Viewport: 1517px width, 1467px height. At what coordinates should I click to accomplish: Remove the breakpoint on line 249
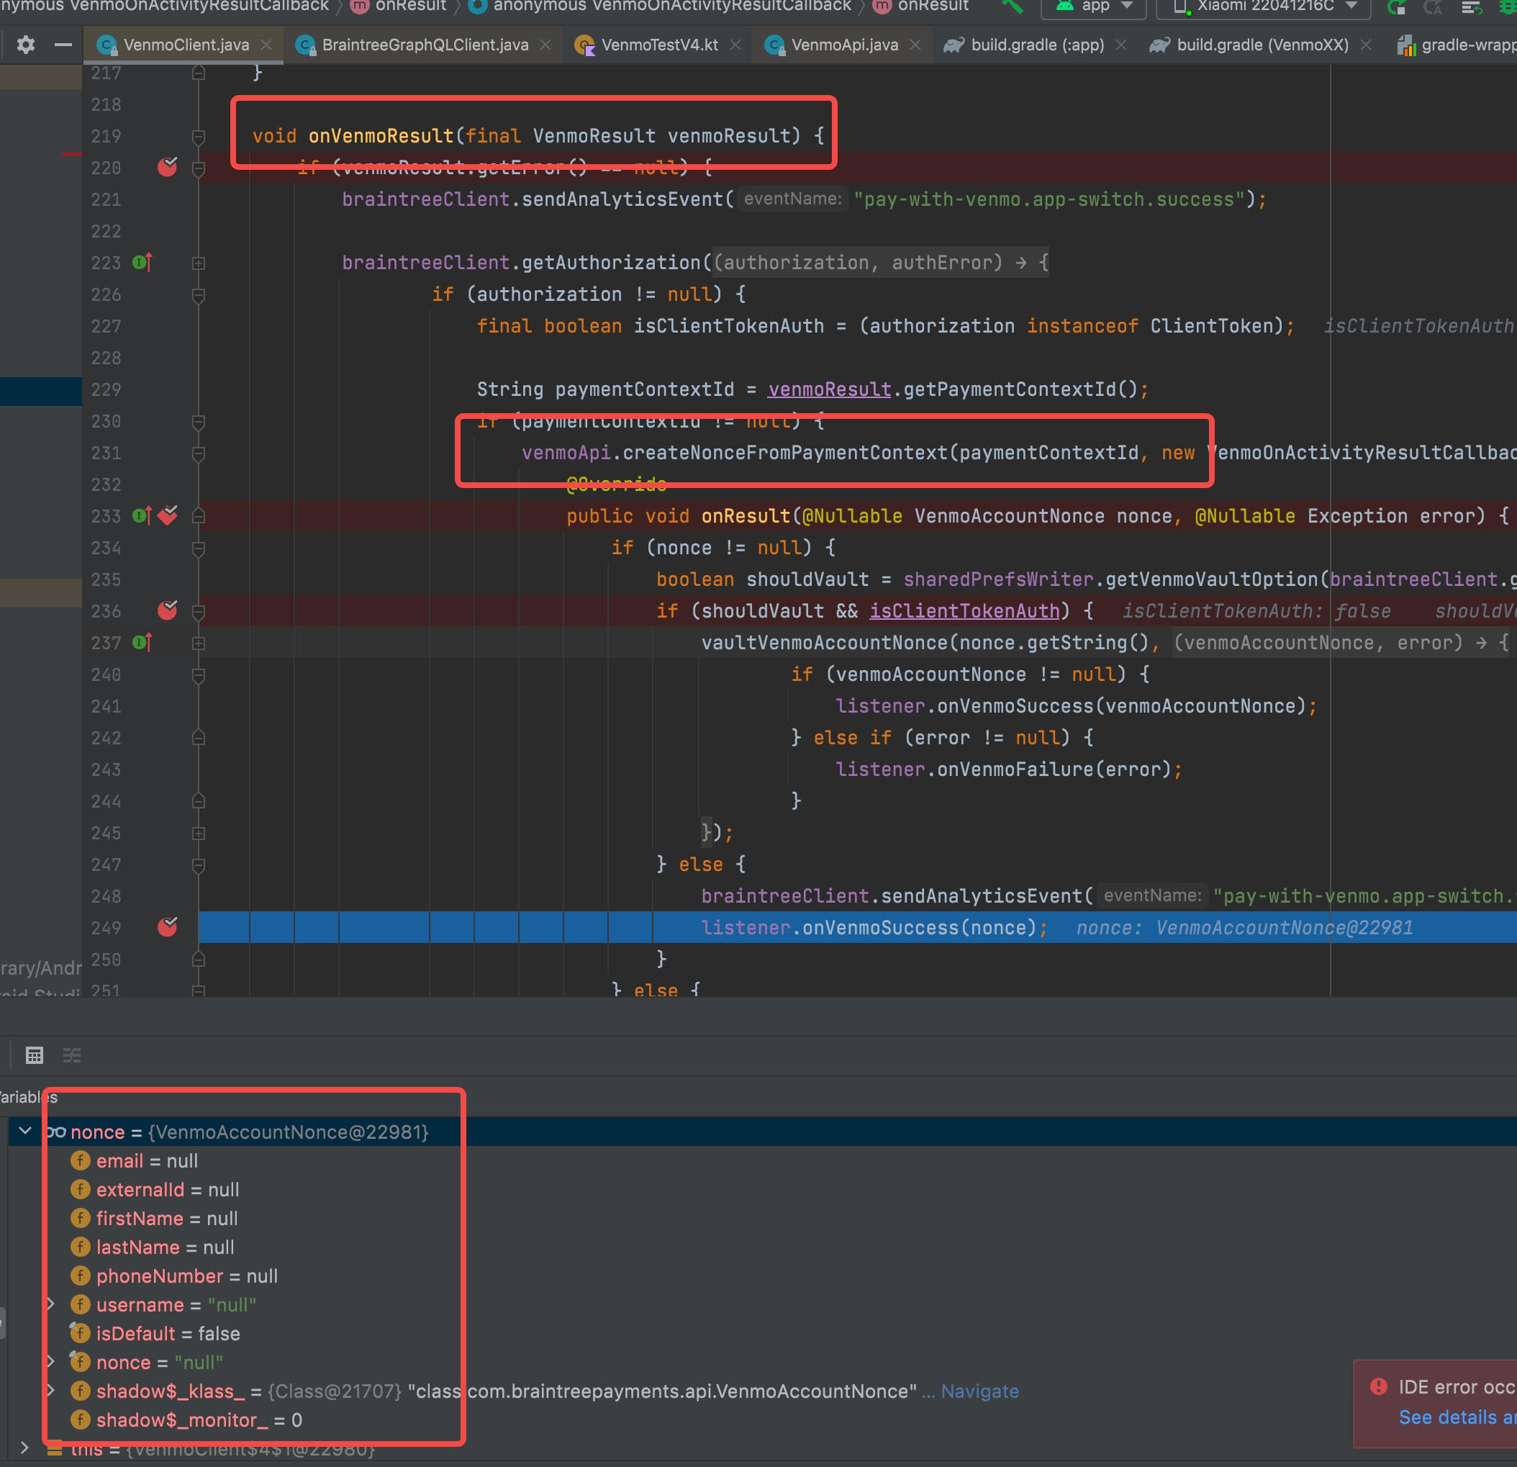pyautogui.click(x=167, y=927)
